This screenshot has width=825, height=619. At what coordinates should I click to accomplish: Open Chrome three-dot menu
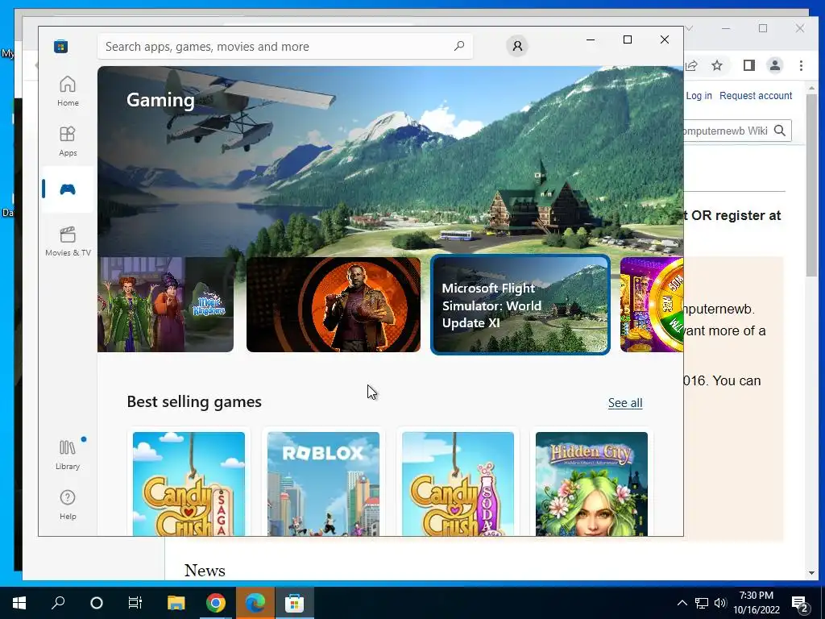[801, 65]
